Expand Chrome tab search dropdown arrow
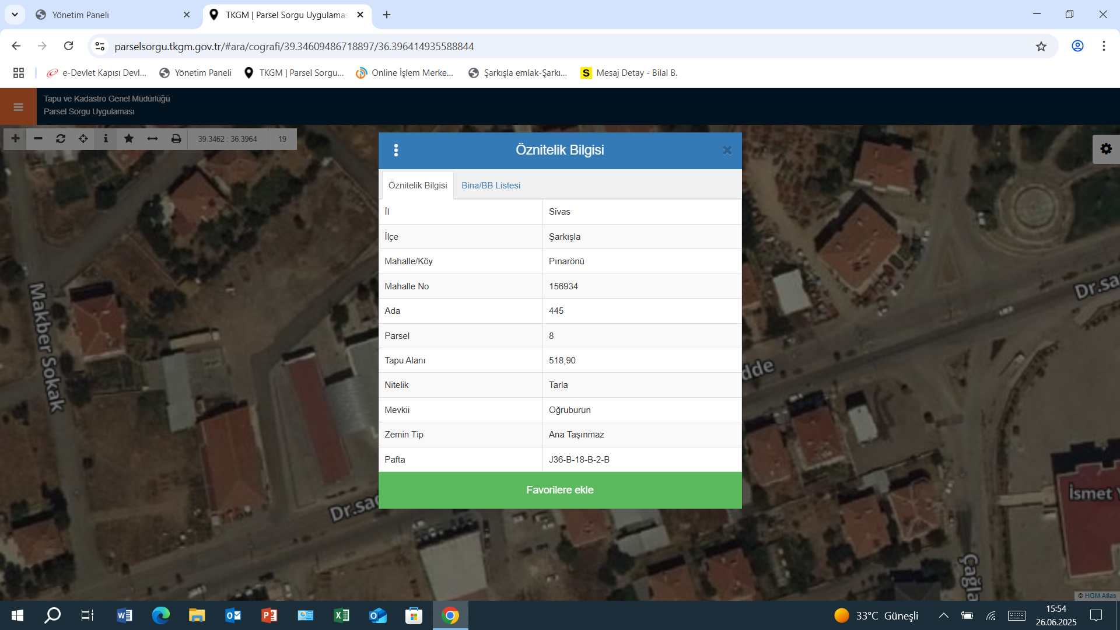Screen dimensions: 1120x630 [15, 15]
